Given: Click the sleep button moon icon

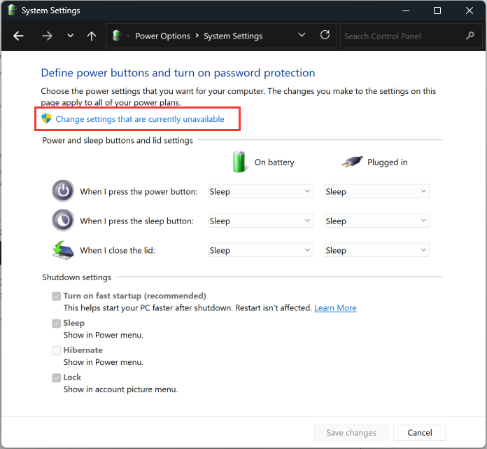Looking at the screenshot, I should [x=63, y=221].
